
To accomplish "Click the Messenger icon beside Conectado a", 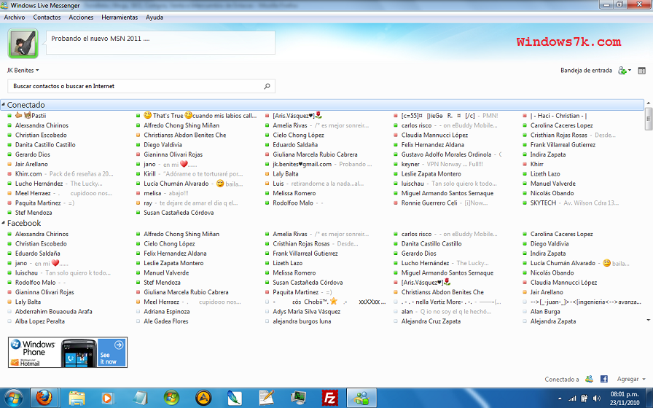I will (x=589, y=379).
